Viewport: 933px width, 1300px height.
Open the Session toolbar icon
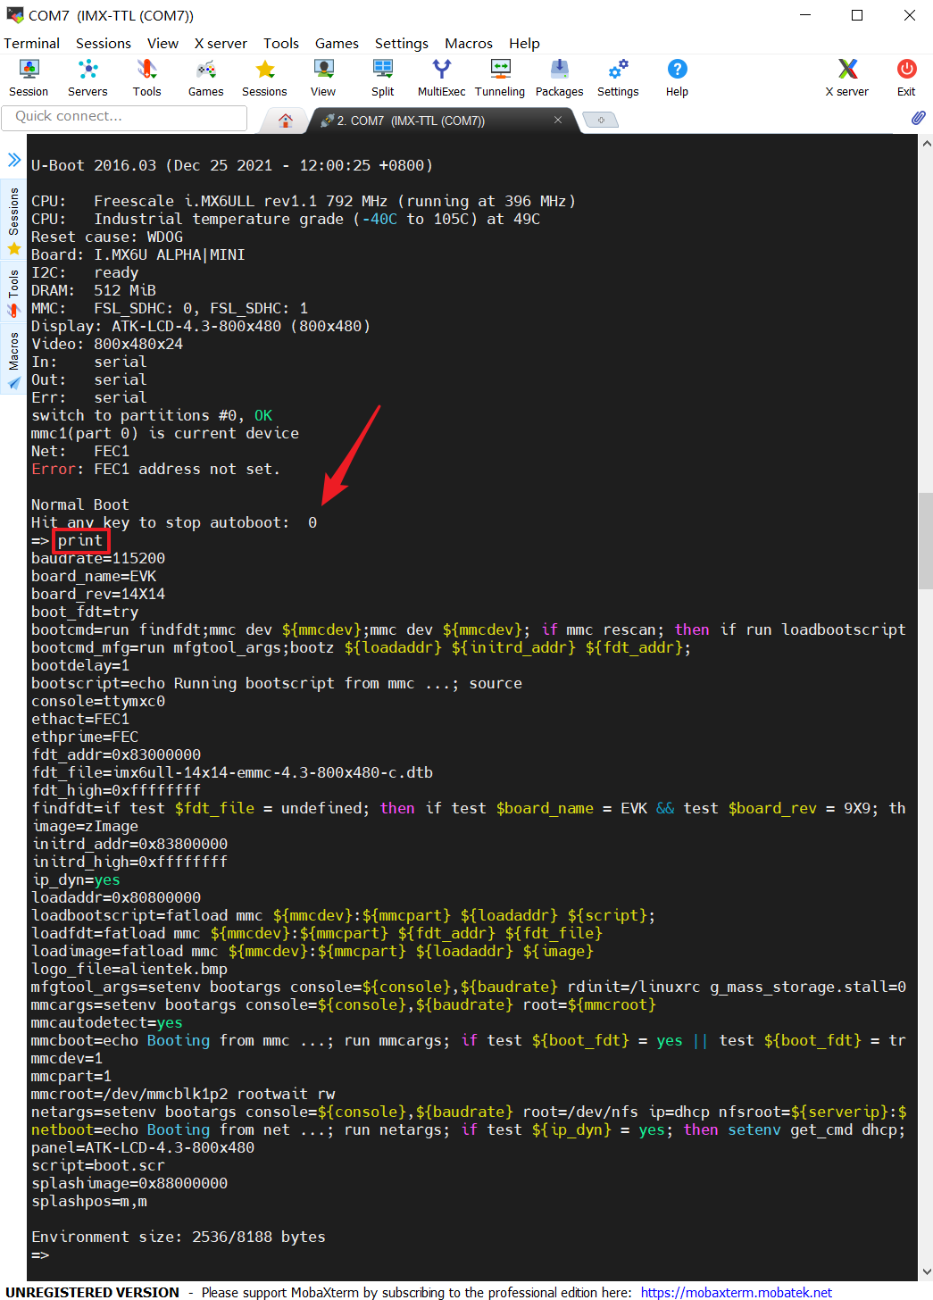click(x=29, y=78)
